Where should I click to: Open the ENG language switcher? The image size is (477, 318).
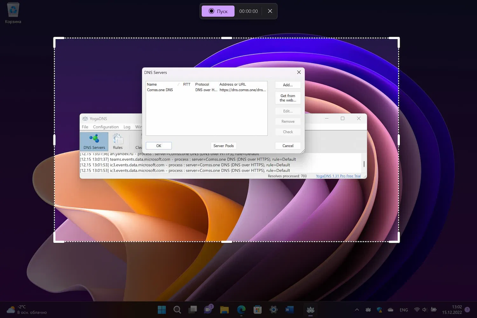pos(404,310)
